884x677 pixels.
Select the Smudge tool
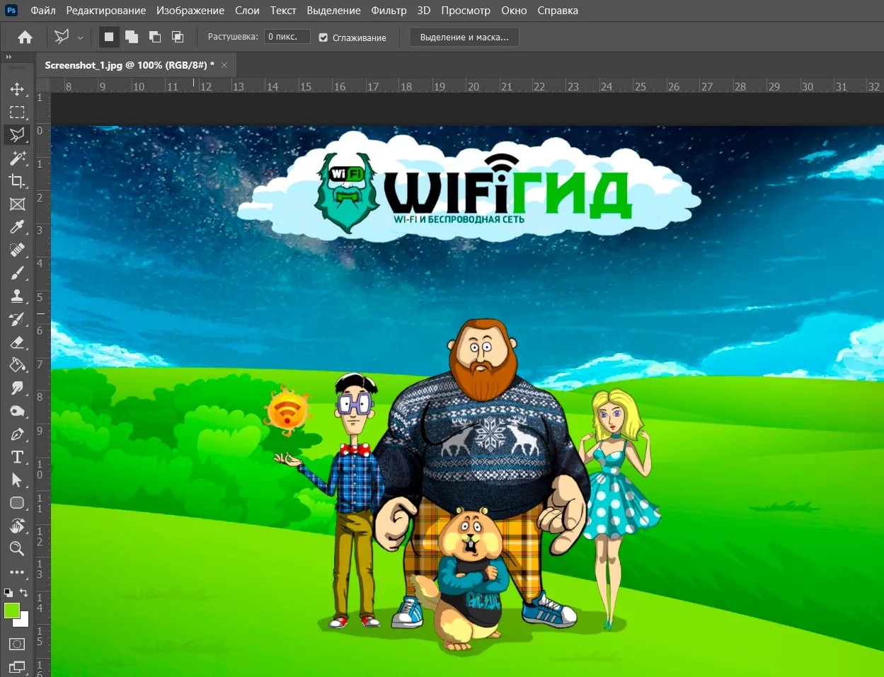(x=17, y=388)
